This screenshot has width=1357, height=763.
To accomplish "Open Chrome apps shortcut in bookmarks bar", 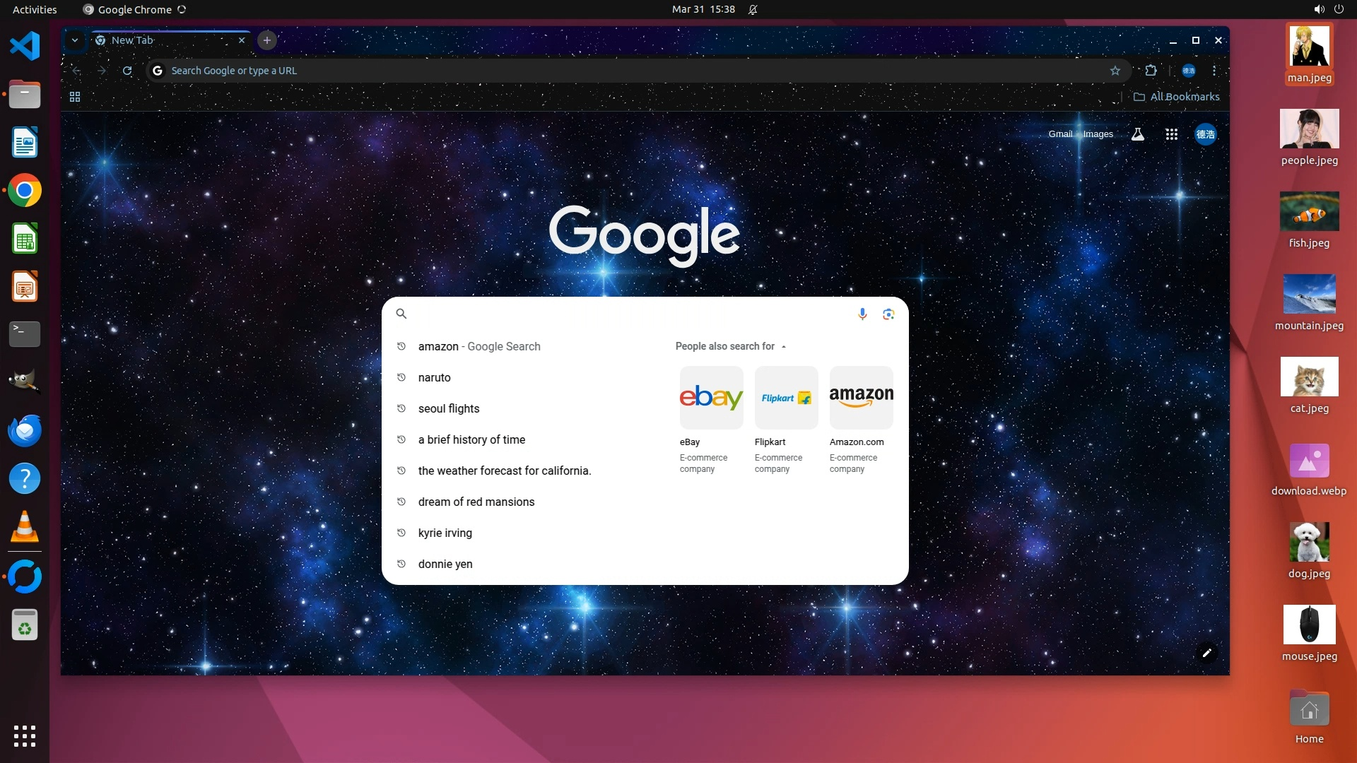I will tap(75, 97).
